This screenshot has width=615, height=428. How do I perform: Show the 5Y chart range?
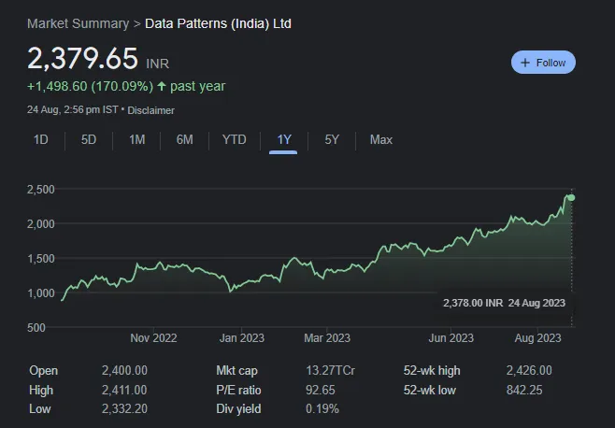(332, 139)
